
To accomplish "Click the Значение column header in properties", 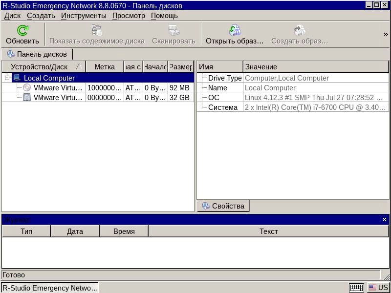I will point(316,67).
